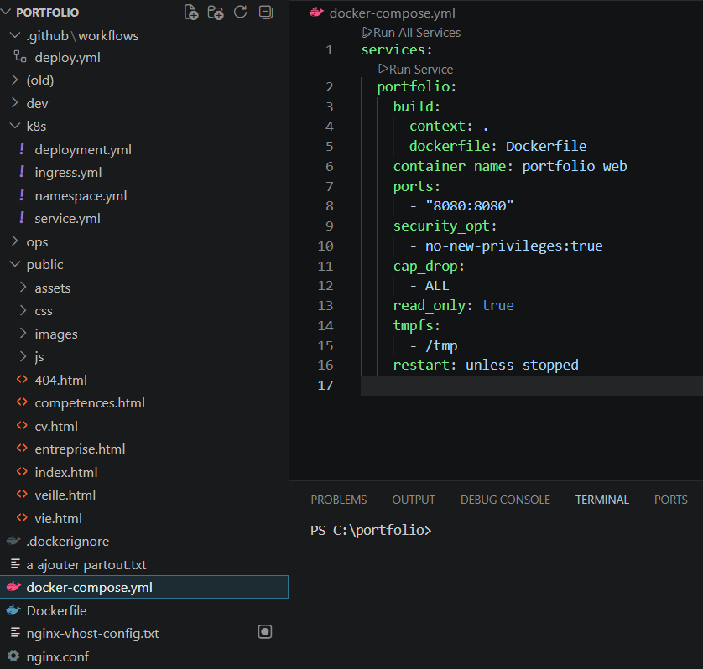
Task: Switch to the PROBLEMS panel tab
Action: click(x=339, y=500)
